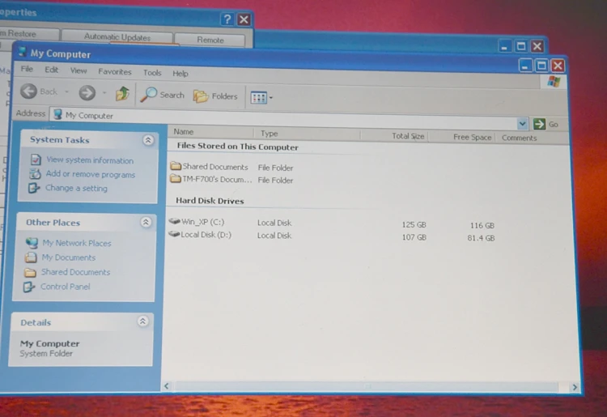Sort by the Total Size column header
607x417 pixels.
[x=394, y=136]
